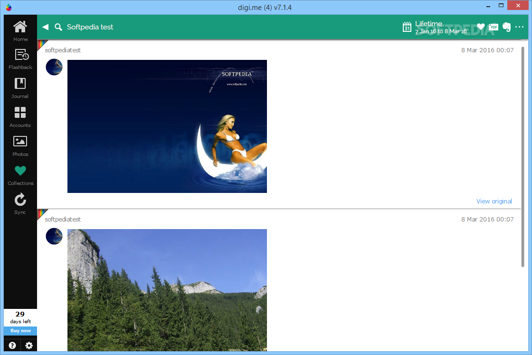The width and height of the screenshot is (532, 355).
Task: Open settings gear in sidebar
Action: tap(29, 345)
